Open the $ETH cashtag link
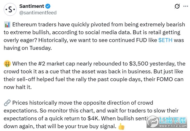Image resolution: width=190 pixels, height=131 pixels. tap(165, 40)
